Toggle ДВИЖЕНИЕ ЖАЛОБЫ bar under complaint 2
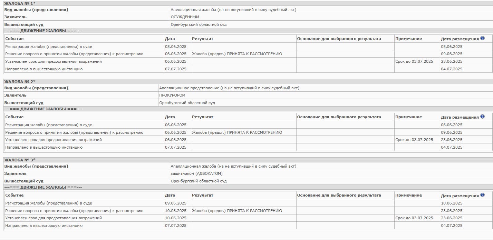Image resolution: width=493 pixels, height=240 pixels. 43,109
